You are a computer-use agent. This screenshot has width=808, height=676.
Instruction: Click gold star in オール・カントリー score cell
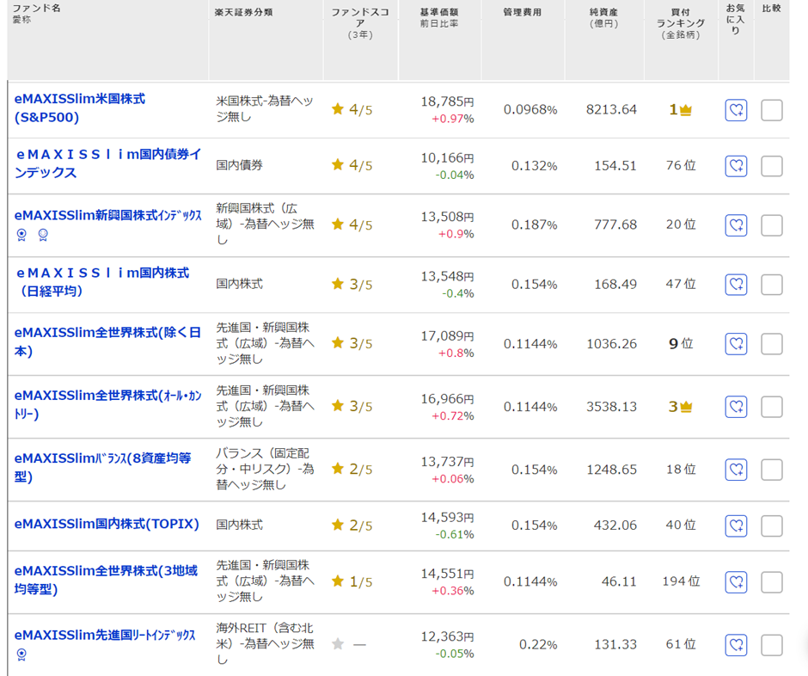[338, 406]
